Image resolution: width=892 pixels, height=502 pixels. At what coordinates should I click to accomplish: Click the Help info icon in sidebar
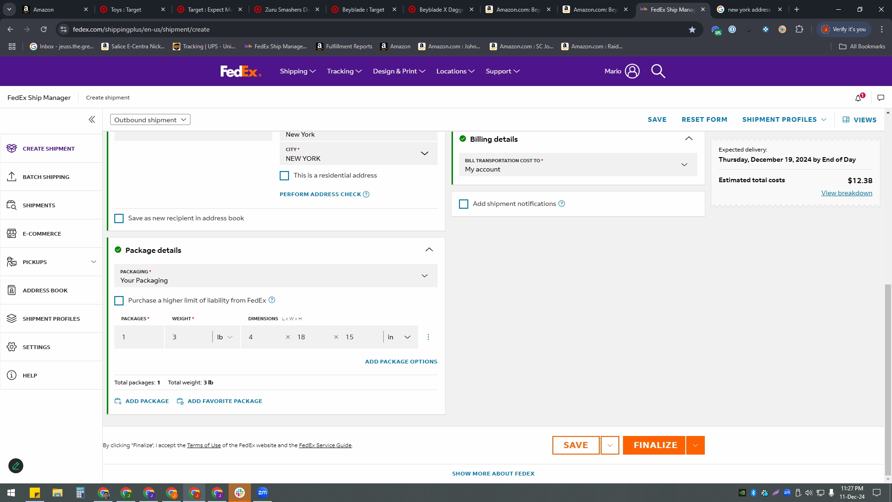click(x=12, y=375)
